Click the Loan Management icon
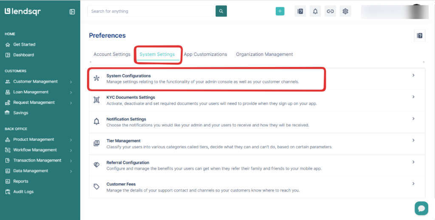Screen dimensions: 435x220 pos(8,92)
